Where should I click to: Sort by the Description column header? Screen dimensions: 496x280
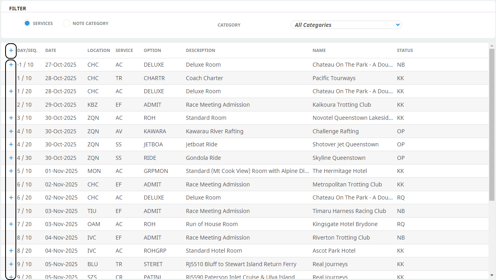tap(201, 50)
